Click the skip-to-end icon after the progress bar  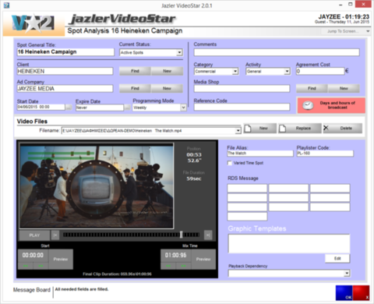coord(208,235)
